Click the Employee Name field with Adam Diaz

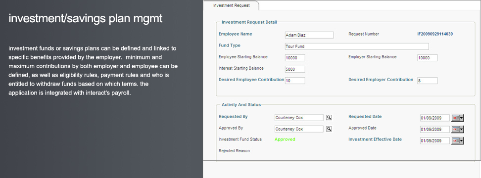pos(309,35)
